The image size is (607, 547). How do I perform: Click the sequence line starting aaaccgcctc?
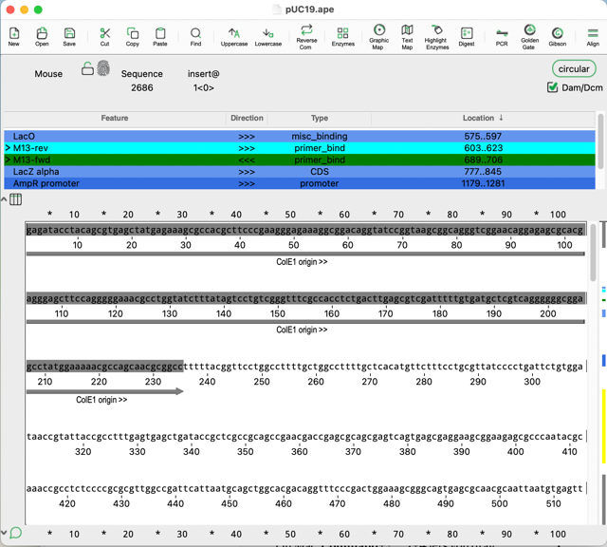coord(305,488)
